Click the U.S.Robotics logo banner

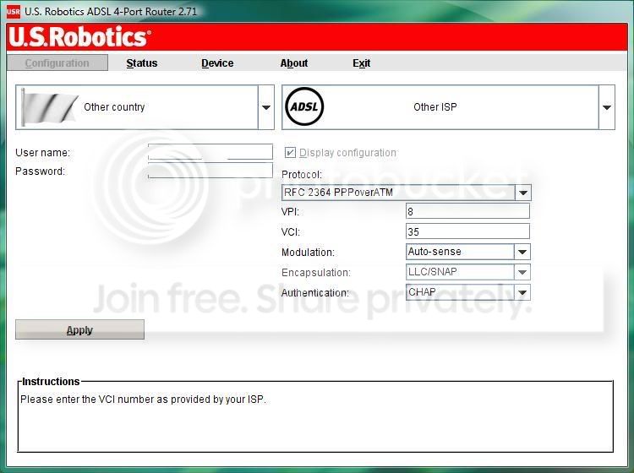click(x=79, y=37)
